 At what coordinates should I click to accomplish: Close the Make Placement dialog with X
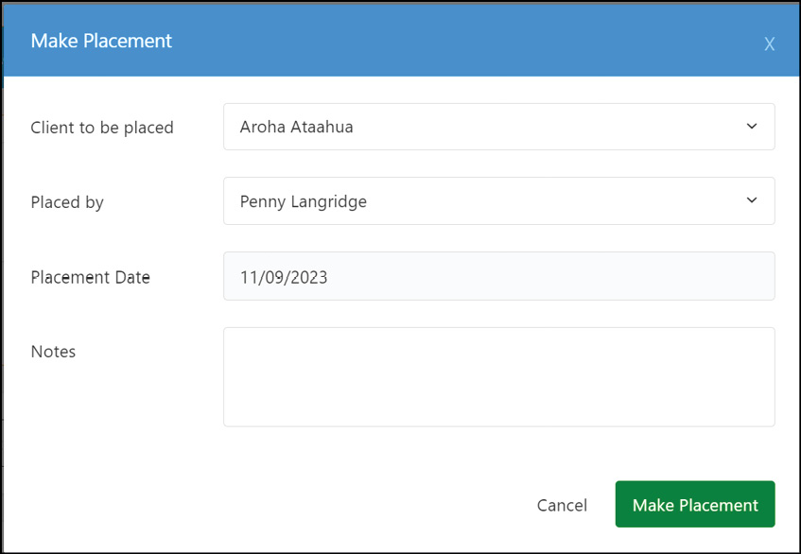point(770,44)
